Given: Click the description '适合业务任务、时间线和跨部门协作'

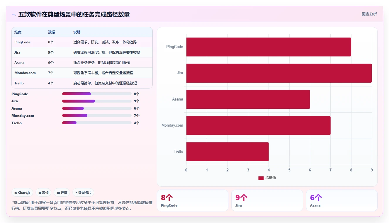Looking at the screenshot, I should coord(101,63).
